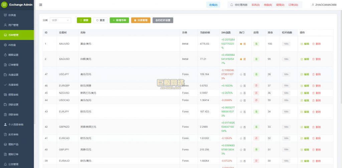Delete the GBPJPY row

pos(317,149)
